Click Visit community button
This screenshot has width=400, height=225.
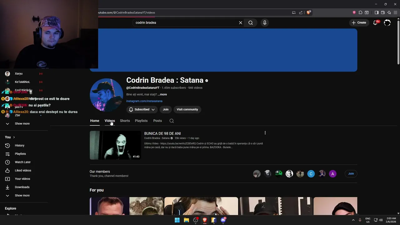tap(187, 109)
